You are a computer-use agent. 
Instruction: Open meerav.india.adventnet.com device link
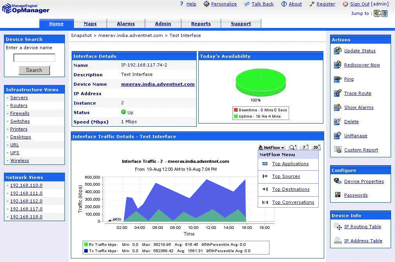point(158,84)
